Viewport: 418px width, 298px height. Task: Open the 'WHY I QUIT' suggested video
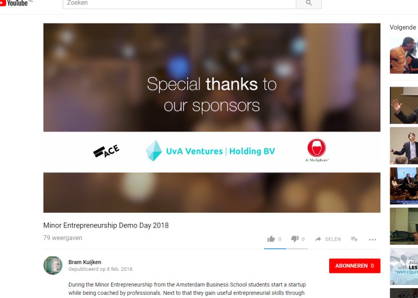(x=404, y=266)
